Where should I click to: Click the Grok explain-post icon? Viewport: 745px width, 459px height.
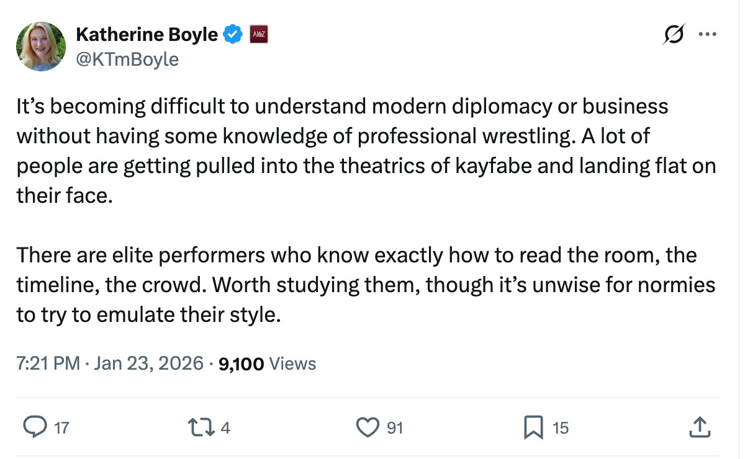(x=674, y=35)
